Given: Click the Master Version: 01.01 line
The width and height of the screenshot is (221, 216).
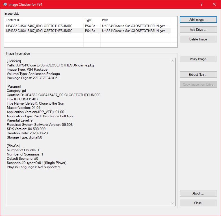Looking at the screenshot, I should tap(23, 108).
